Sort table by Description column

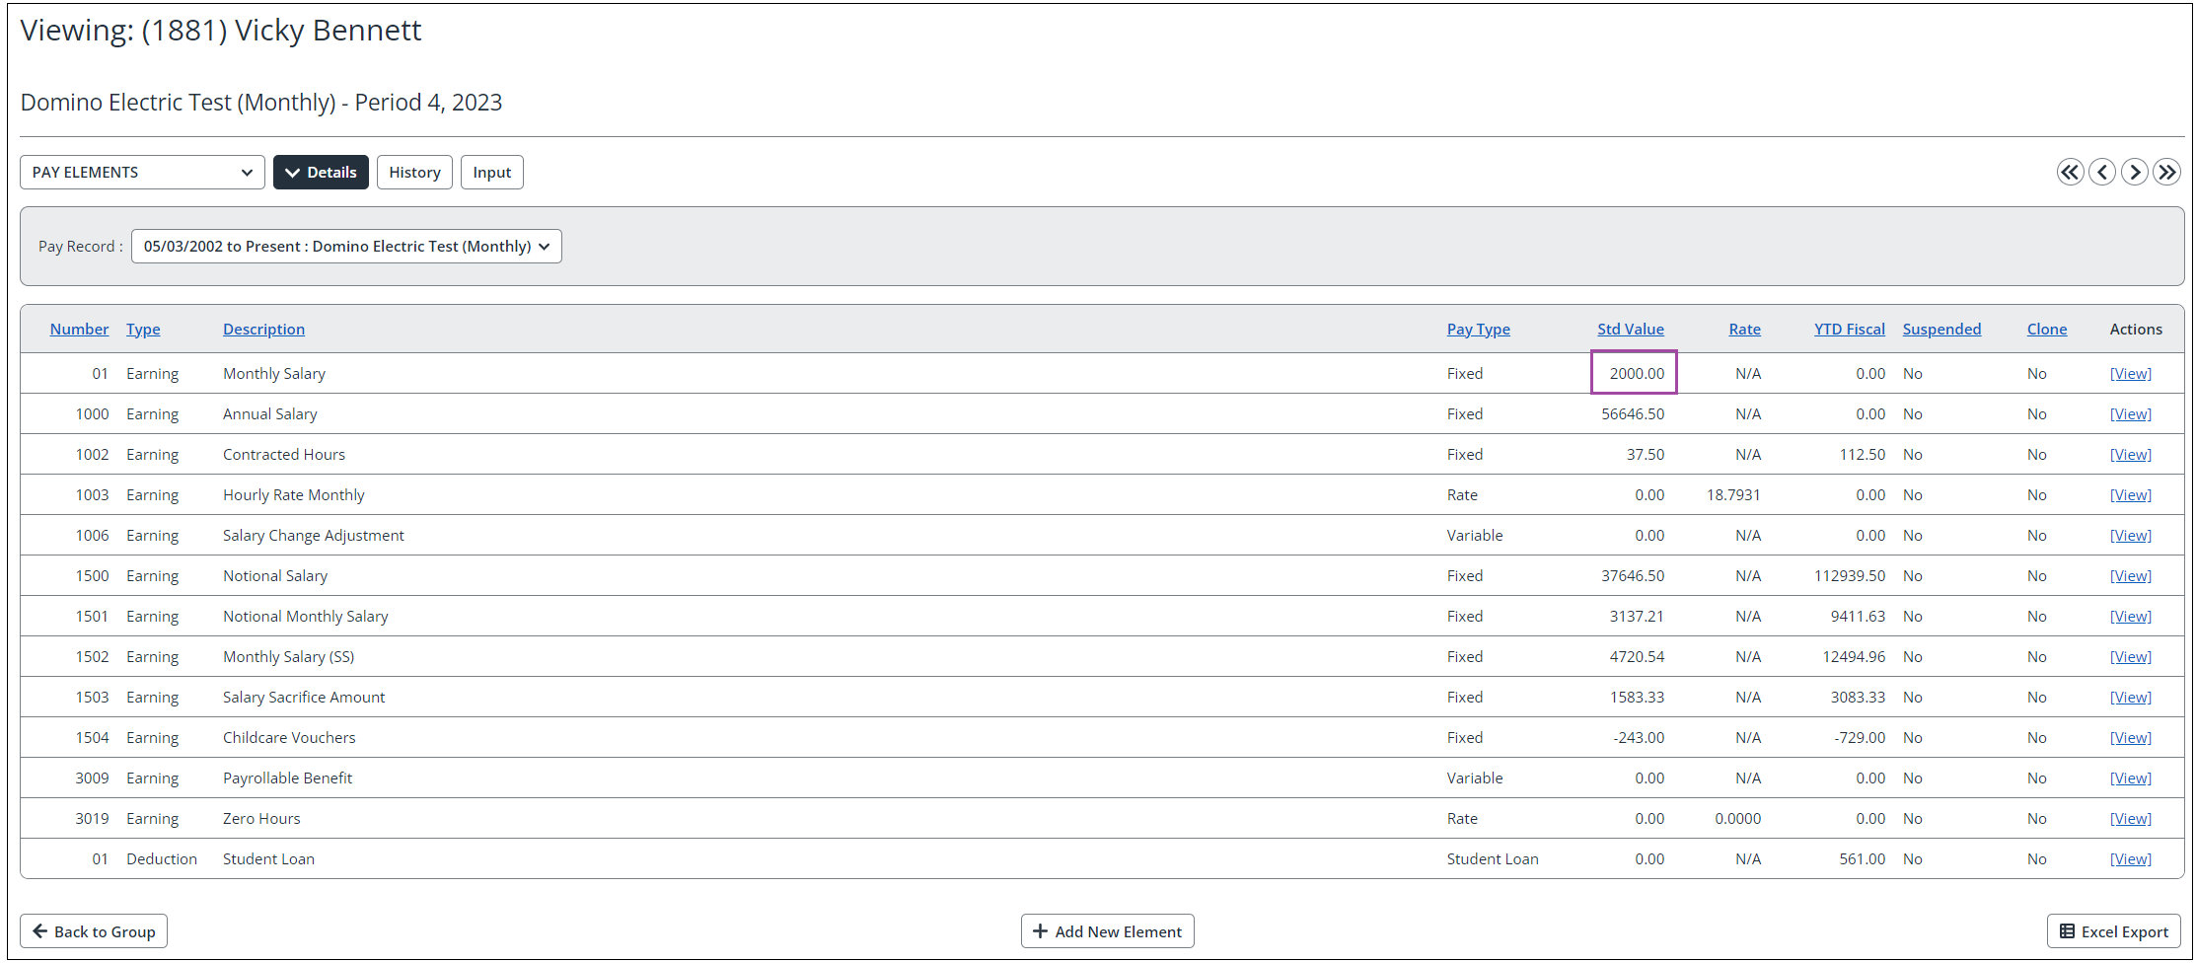(263, 330)
